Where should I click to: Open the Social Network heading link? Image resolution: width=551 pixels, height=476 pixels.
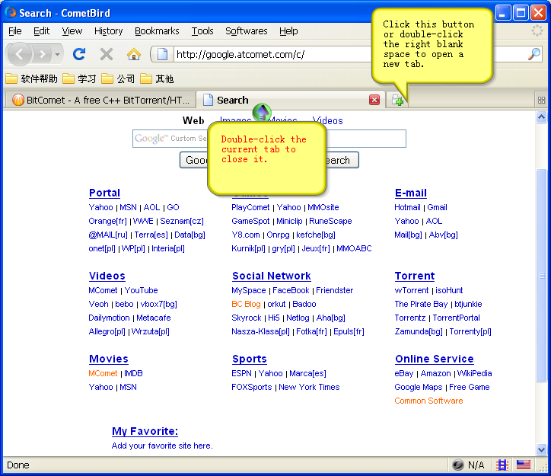click(271, 276)
